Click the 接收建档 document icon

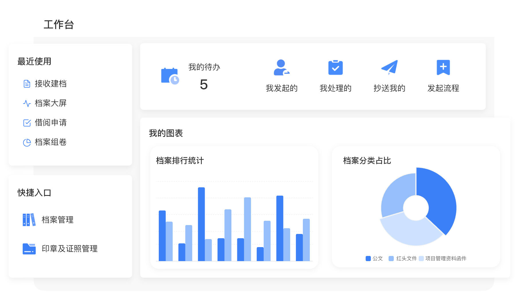(x=27, y=84)
